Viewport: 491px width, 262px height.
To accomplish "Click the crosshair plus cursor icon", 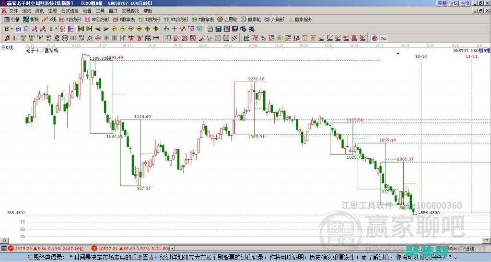I will pyautogui.click(x=175, y=29).
